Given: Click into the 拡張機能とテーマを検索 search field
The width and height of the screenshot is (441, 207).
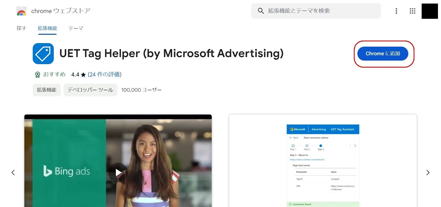Looking at the screenshot, I should tap(316, 11).
